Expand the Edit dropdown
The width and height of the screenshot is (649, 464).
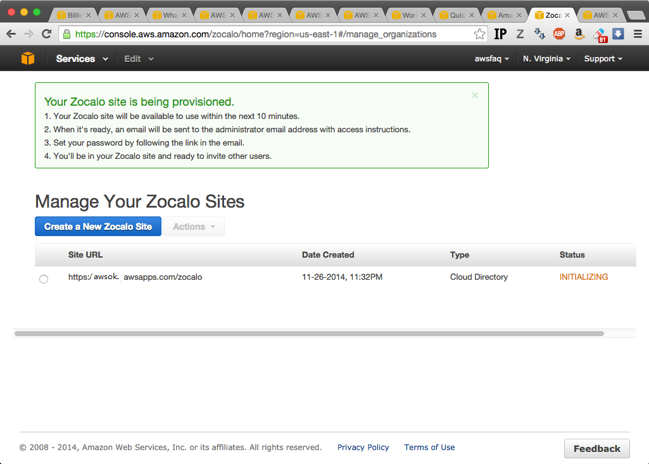139,59
